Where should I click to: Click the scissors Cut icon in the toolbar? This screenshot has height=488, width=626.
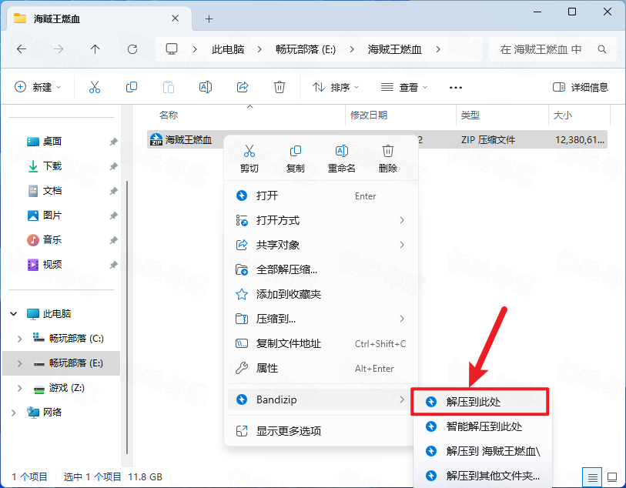(x=95, y=87)
